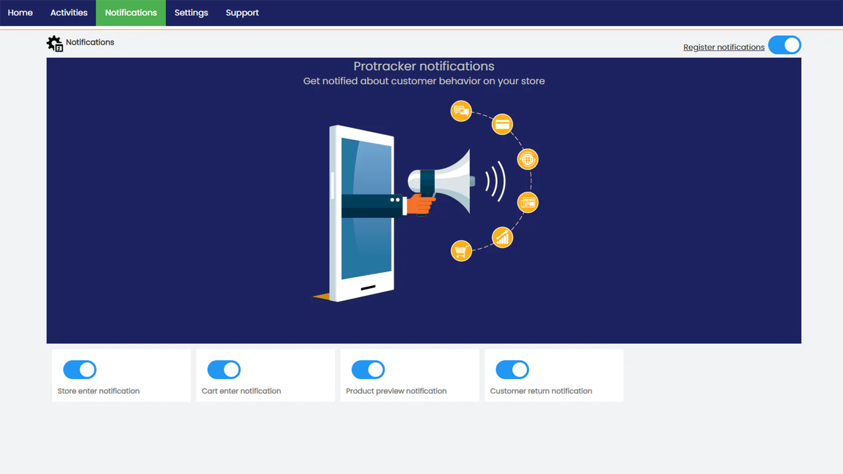Toggle Register notifications on or off
This screenshot has height=474, width=843.
click(x=785, y=45)
